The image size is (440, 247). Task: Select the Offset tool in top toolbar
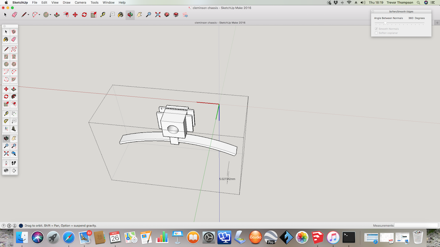coord(66,15)
